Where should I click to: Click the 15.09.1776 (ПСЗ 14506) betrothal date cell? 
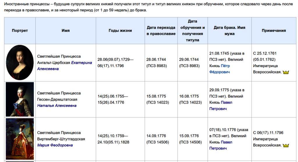(x=189, y=139)
